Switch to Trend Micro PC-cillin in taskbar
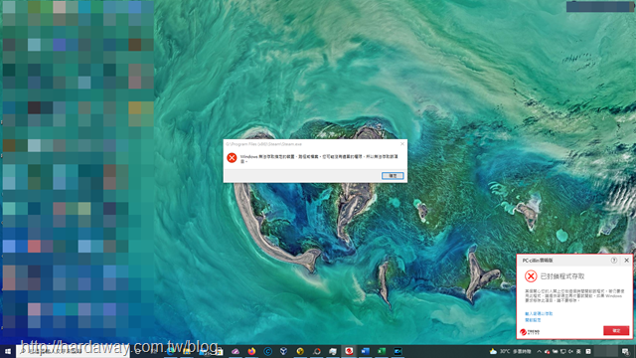The image size is (636, 358). click(x=349, y=351)
